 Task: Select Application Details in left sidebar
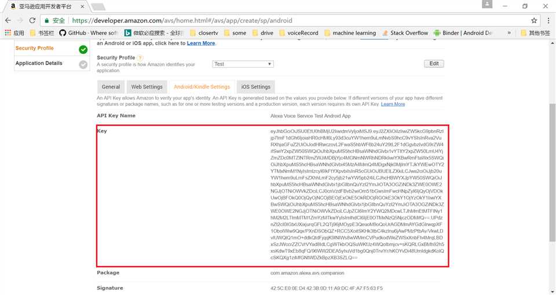point(39,64)
